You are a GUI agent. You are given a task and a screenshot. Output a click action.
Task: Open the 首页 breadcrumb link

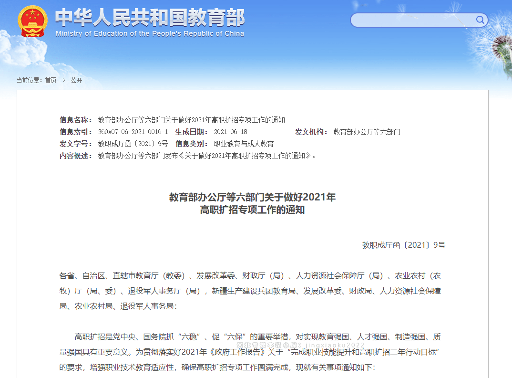[x=51, y=80]
